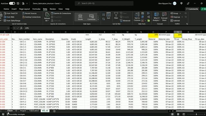This screenshot has width=206, height=116.
Task: Choose From Table/Range
Action: pyautogui.click(x=12, y=21)
